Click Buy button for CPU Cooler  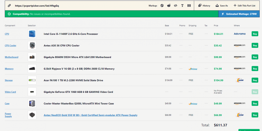255,45
